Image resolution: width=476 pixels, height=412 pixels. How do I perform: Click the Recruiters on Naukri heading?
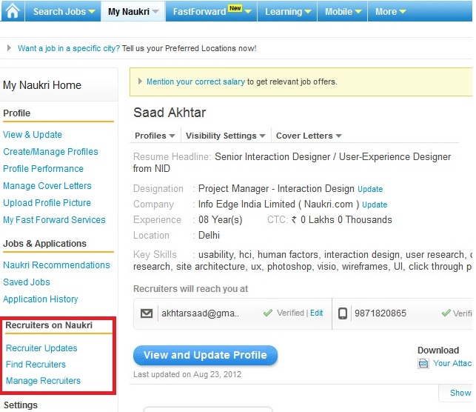[49, 325]
